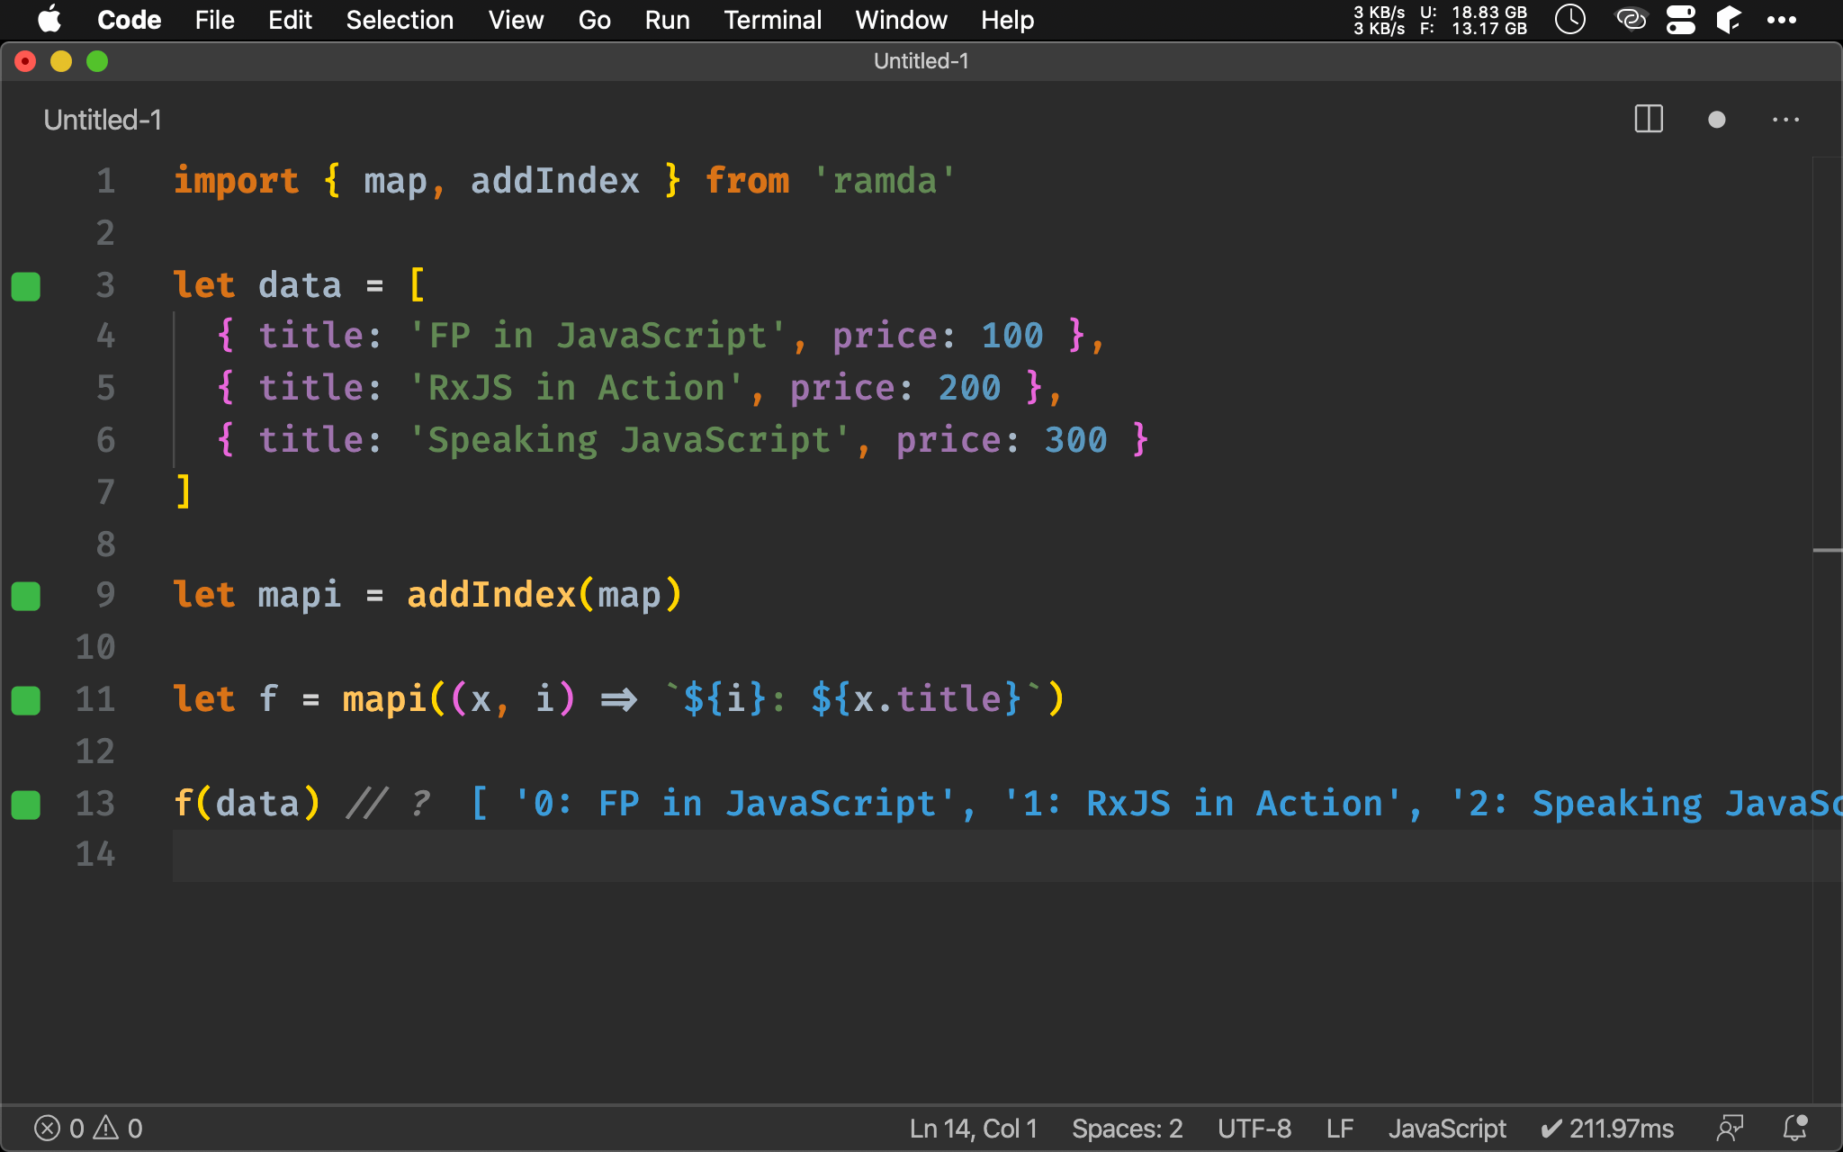Click the unsaved changes dot indicator
1843x1152 pixels.
tap(1717, 118)
